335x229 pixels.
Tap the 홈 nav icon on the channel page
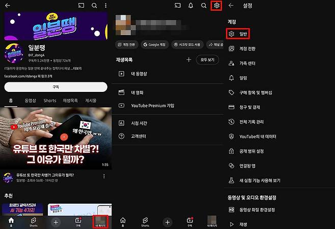click(x=11, y=222)
